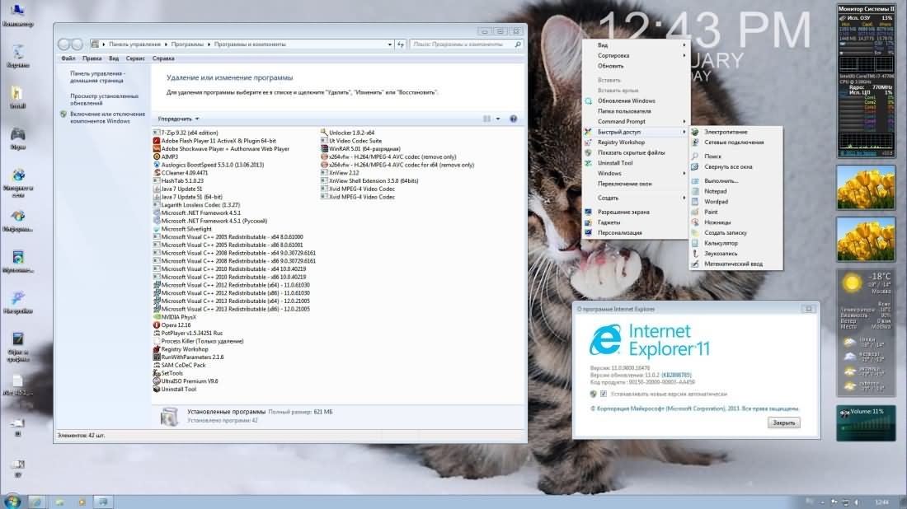Expand the Сортировка submenu

[636, 55]
